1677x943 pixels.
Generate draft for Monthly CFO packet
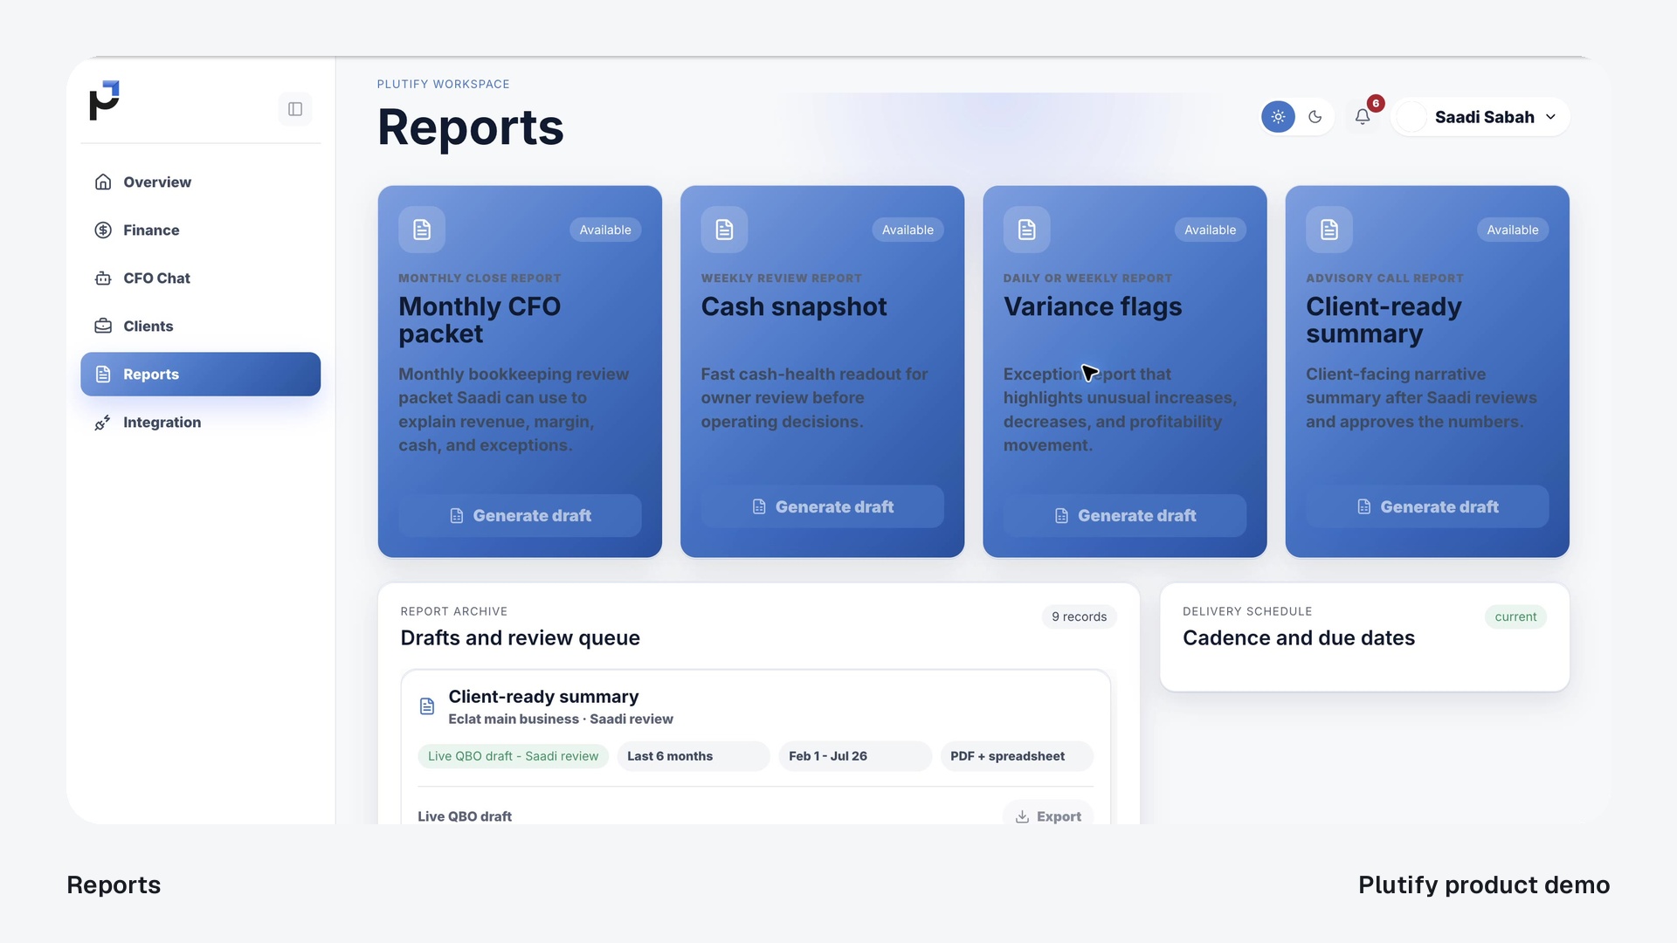[x=520, y=516]
